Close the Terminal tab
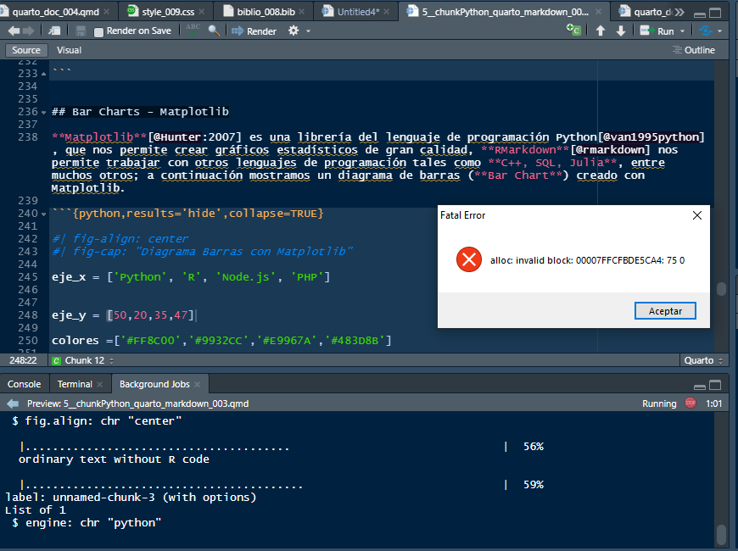The width and height of the screenshot is (738, 551). [100, 385]
